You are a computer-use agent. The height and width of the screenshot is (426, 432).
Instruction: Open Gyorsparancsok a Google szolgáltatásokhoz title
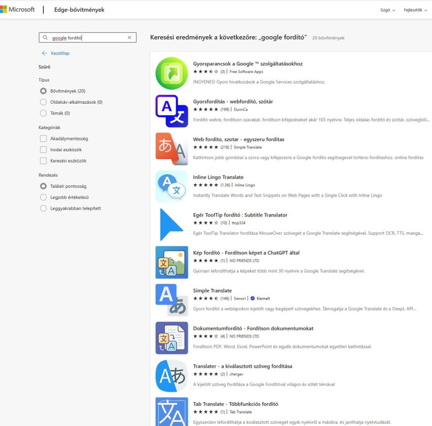pyautogui.click(x=248, y=64)
